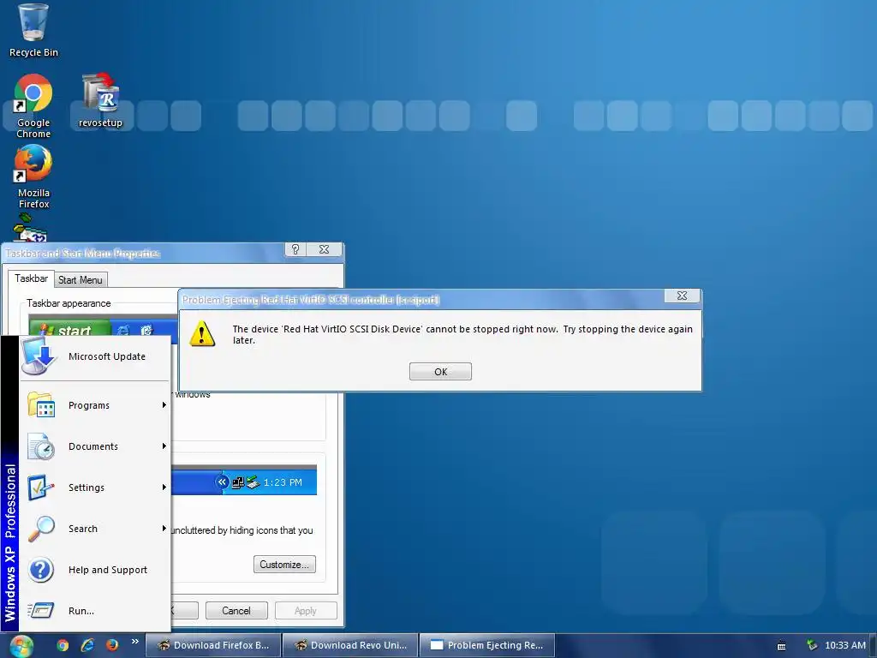Expand the Programs submenu arrow
This screenshot has height=658, width=877.
tap(164, 405)
